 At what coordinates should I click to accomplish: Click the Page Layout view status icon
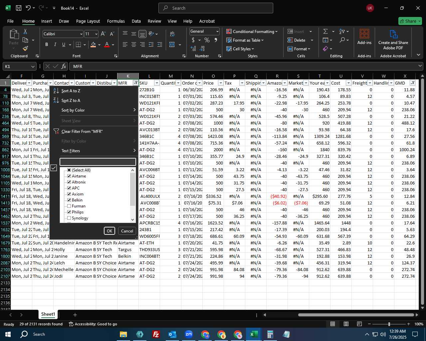(346, 324)
